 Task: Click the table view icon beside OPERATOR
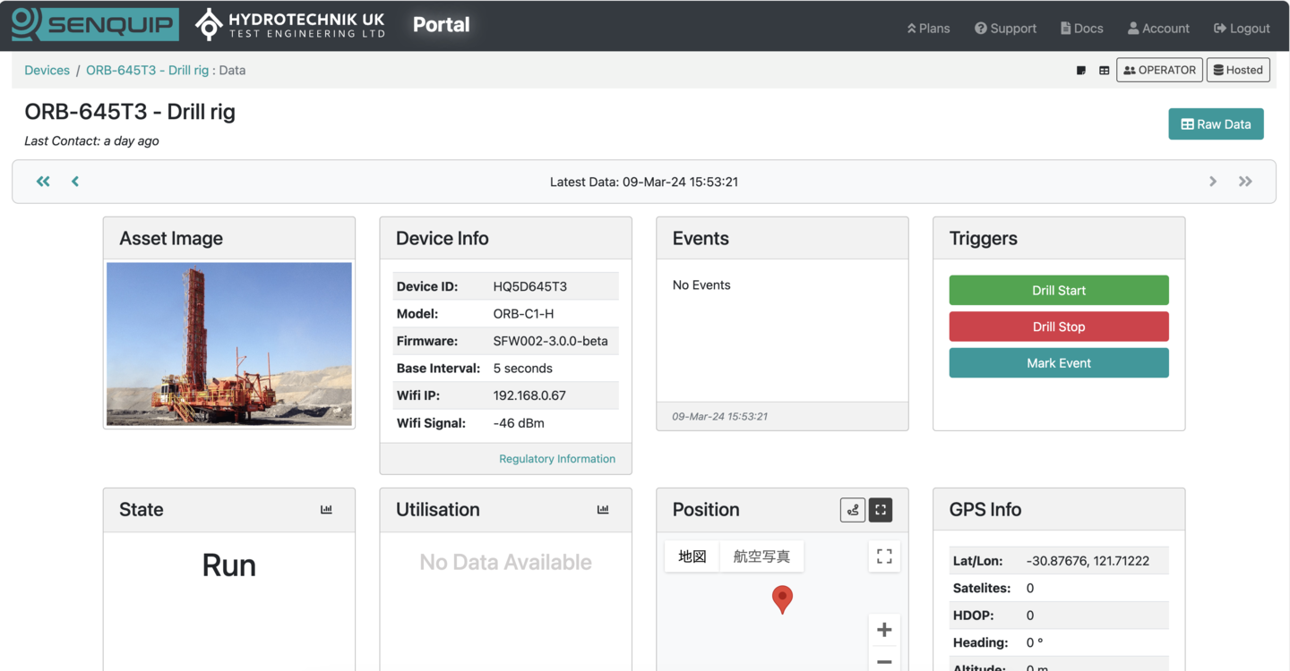[1104, 71]
